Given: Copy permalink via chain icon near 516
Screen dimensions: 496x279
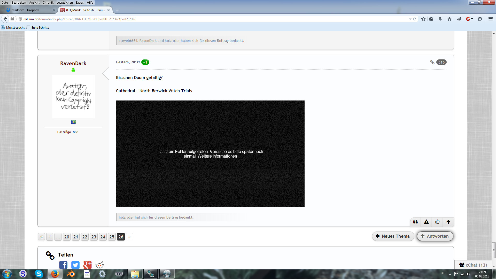Looking at the screenshot, I should tap(432, 62).
